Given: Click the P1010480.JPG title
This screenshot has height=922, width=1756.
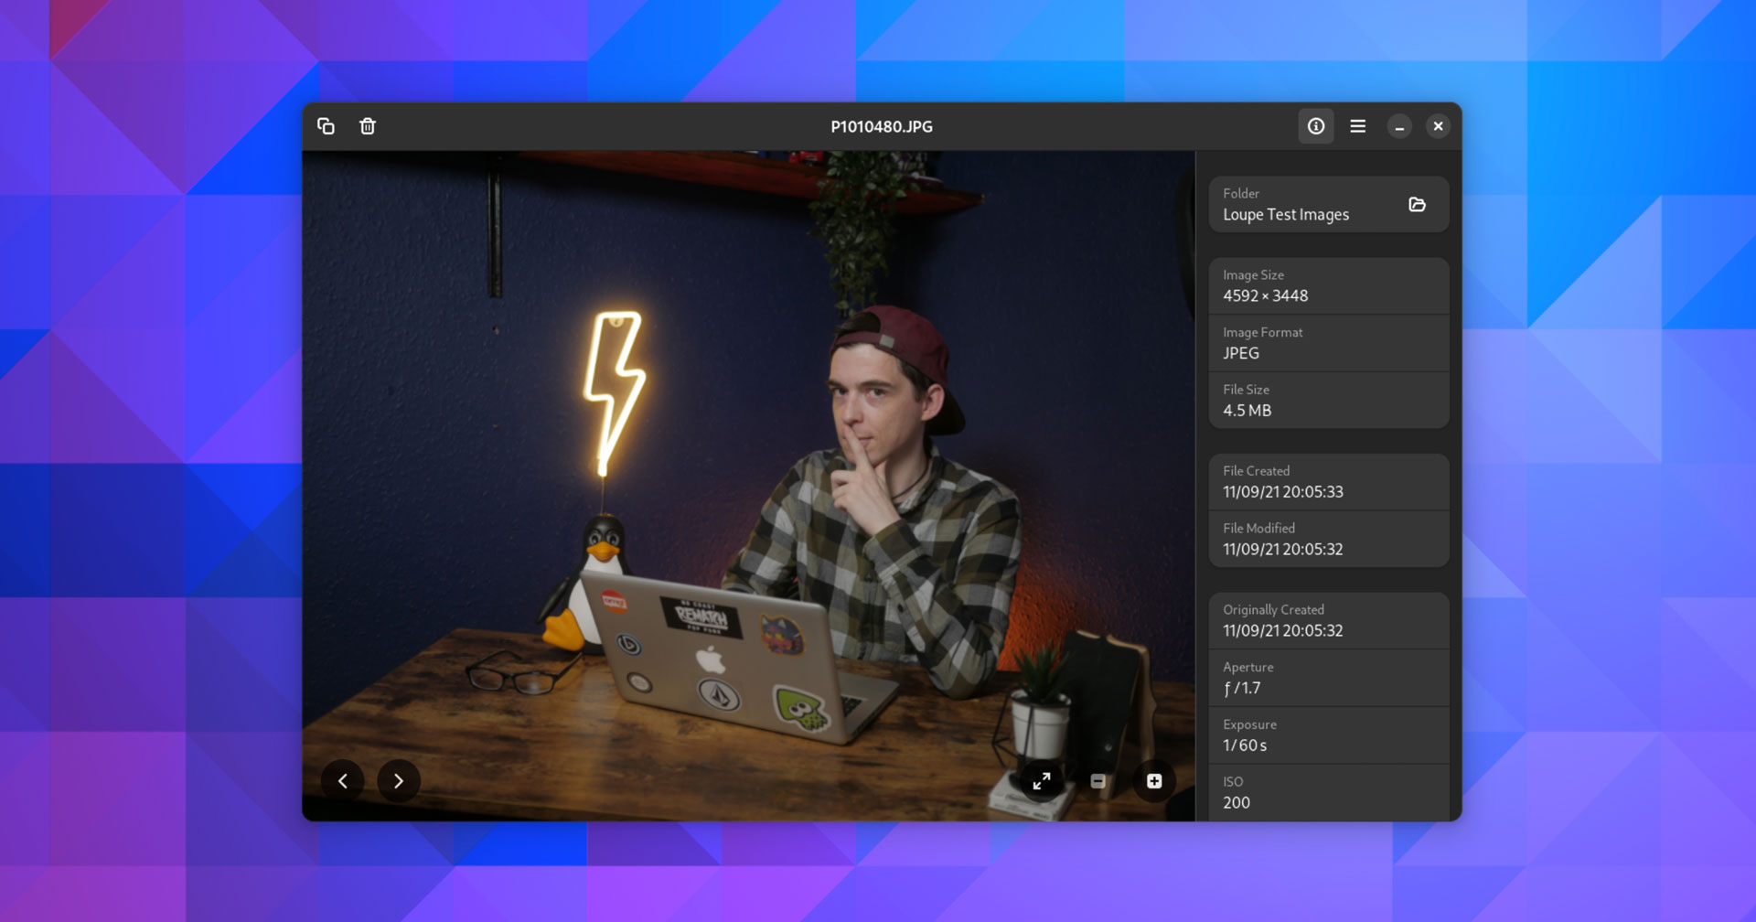Looking at the screenshot, I should pos(881,126).
